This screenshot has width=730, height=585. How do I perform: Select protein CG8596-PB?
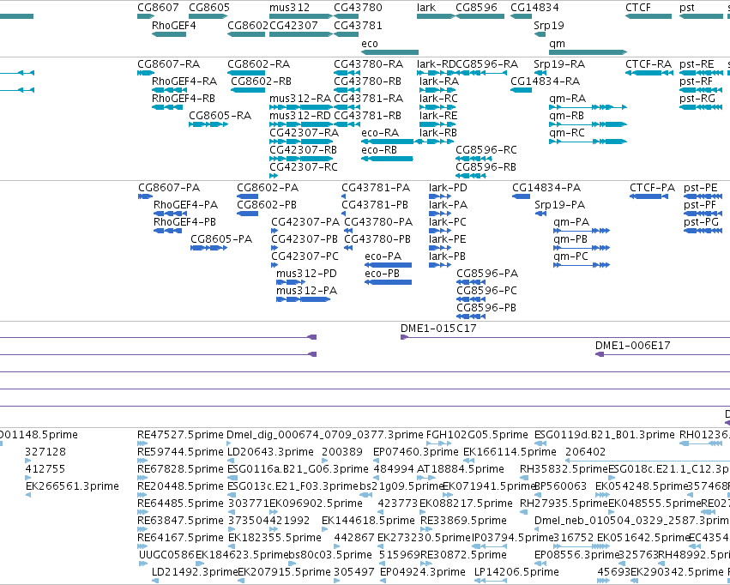[486, 308]
